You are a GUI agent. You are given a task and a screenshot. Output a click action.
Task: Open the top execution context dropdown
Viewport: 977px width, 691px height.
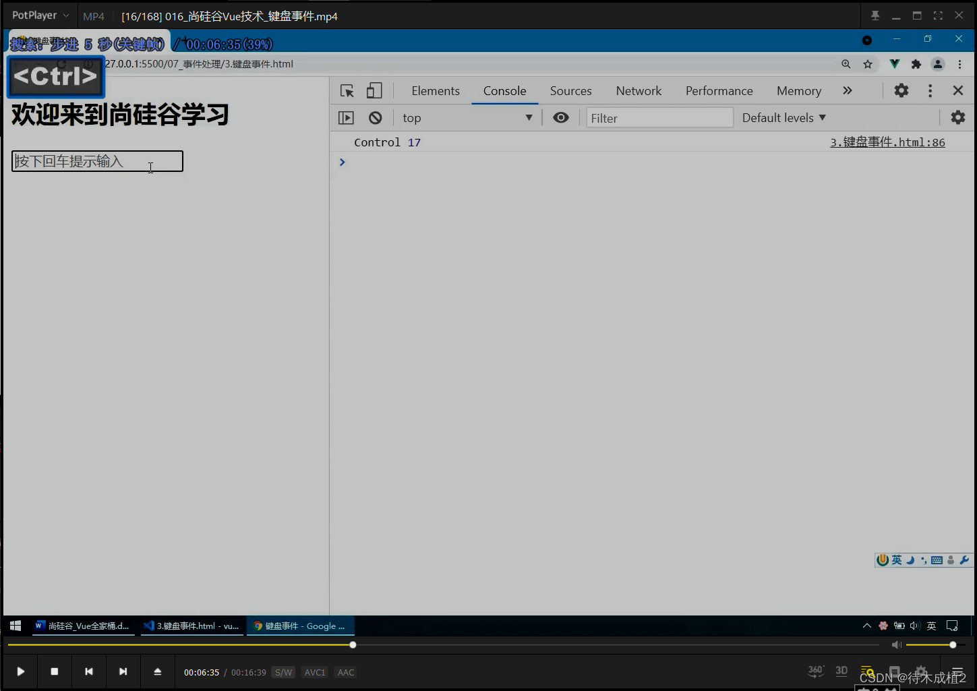[467, 118]
